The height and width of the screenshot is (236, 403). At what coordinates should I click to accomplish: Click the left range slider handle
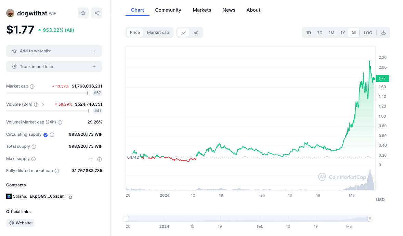(126, 218)
